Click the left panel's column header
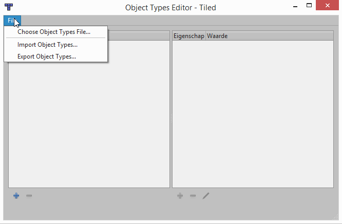Screen dimensions: 342x224 [x=139, y=36]
